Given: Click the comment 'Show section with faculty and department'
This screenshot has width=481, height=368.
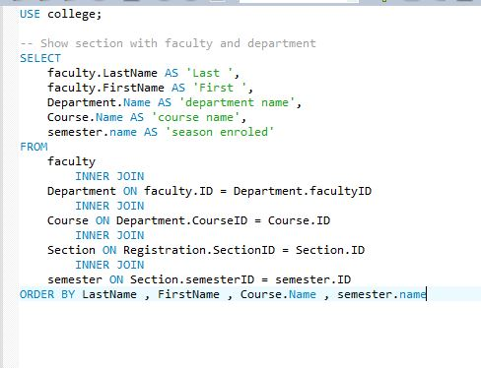Looking at the screenshot, I should point(178,43).
